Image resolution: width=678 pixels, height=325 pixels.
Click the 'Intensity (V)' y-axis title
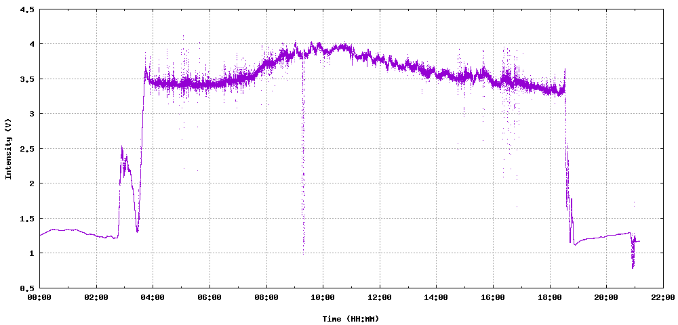(x=7, y=148)
